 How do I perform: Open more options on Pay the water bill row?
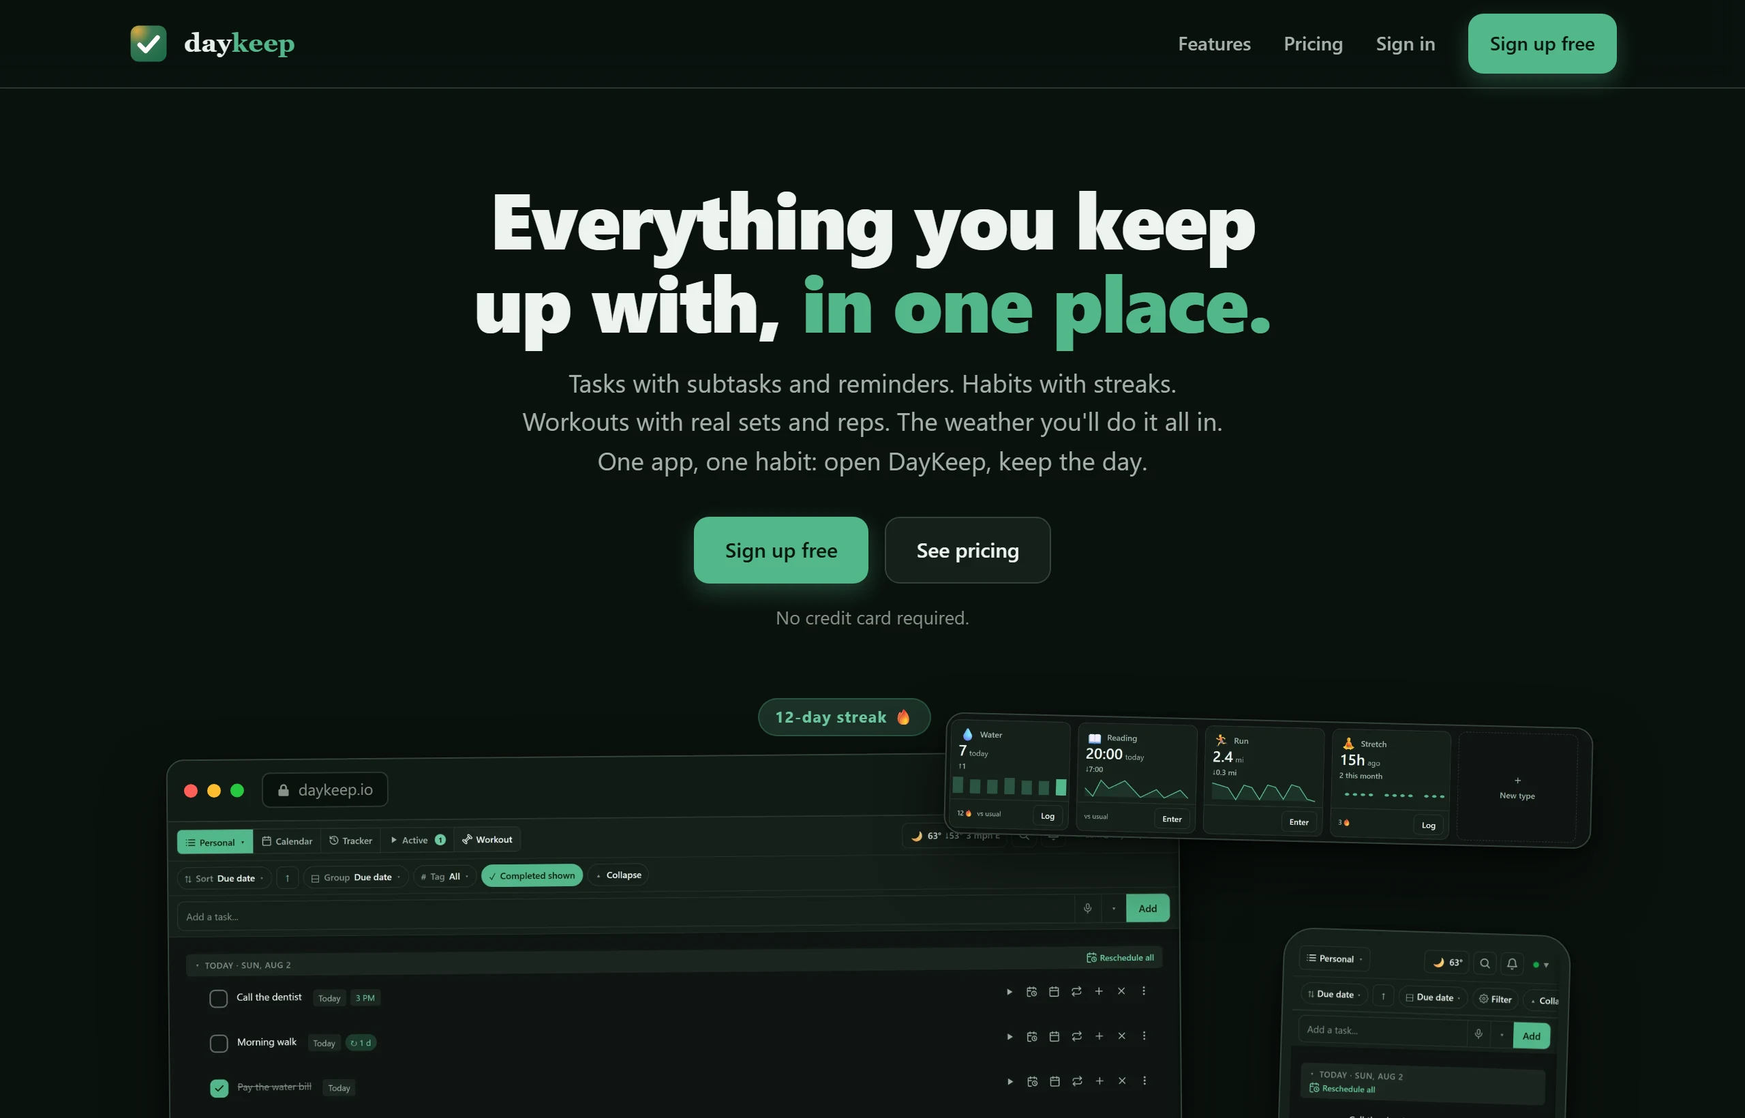[1144, 1081]
